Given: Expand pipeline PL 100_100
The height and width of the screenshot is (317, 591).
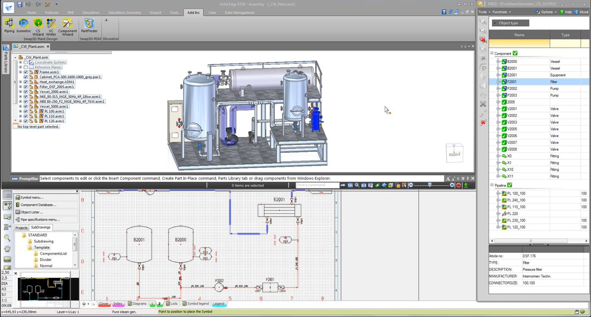Looking at the screenshot, I should (498, 193).
